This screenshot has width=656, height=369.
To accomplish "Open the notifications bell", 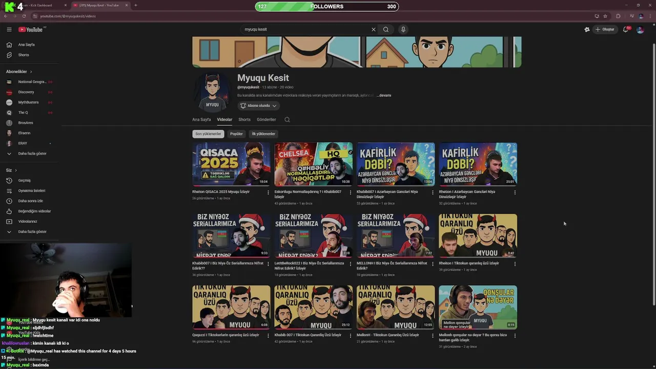I will (x=625, y=29).
